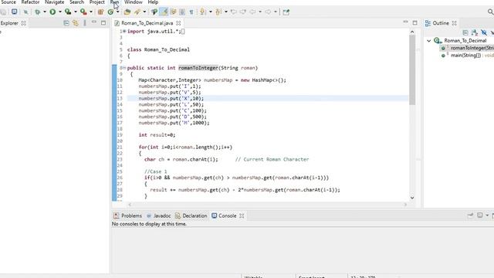This screenshot has height=278, width=494.
Task: Click the Pin Editor toolbar icon
Action: (x=286, y=12)
